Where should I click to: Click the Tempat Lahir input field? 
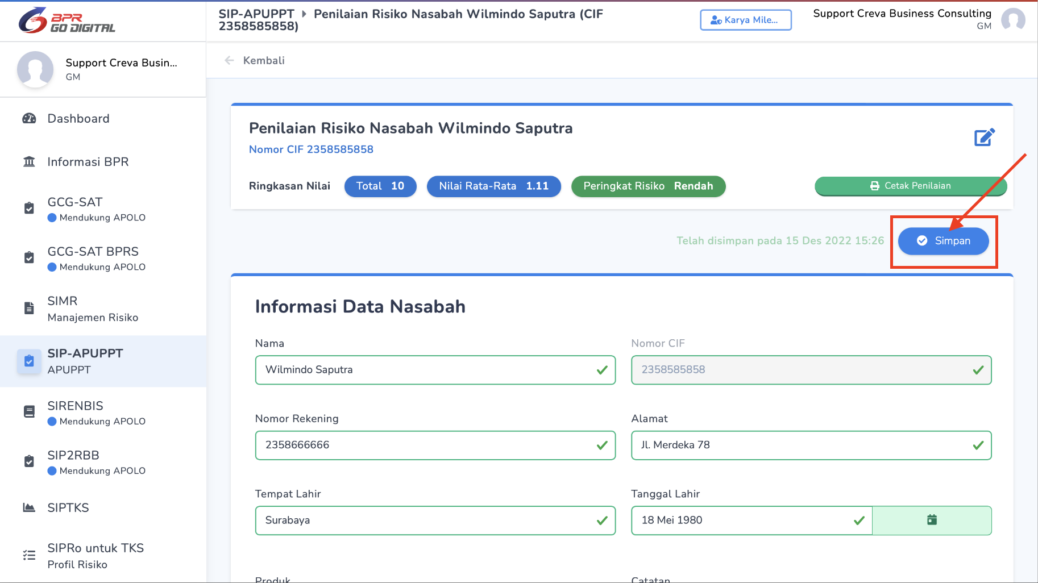(x=435, y=520)
